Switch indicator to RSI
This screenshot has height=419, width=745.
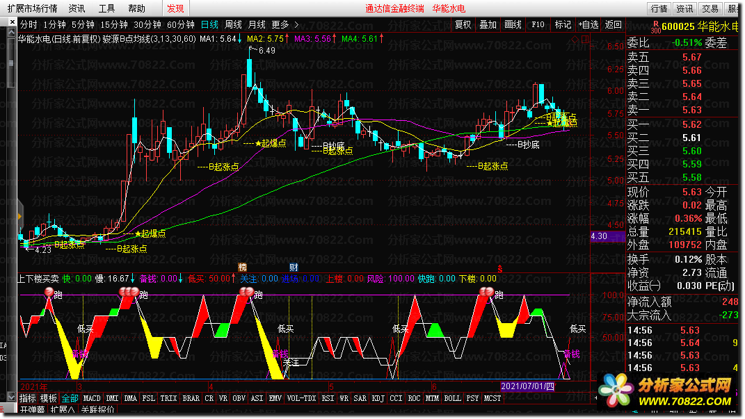point(328,398)
